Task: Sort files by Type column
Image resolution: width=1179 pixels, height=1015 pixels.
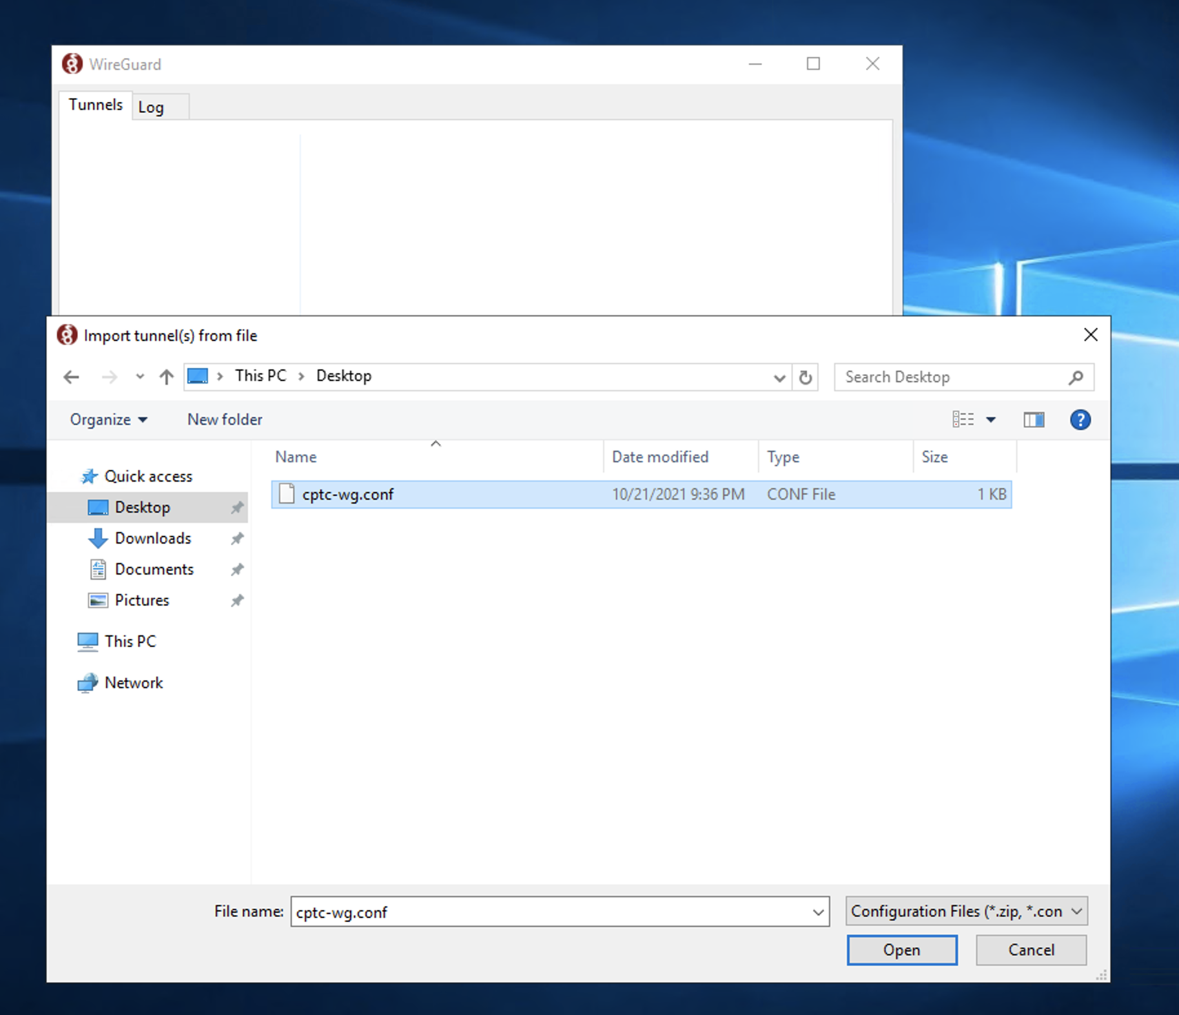Action: pyautogui.click(x=836, y=457)
